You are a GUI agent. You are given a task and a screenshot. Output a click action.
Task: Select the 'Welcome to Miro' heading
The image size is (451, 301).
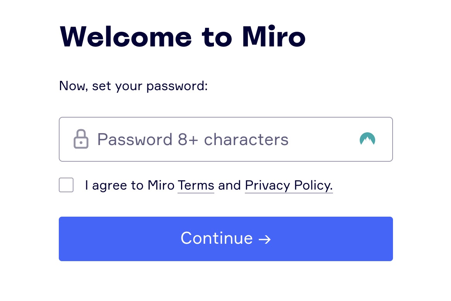click(182, 36)
